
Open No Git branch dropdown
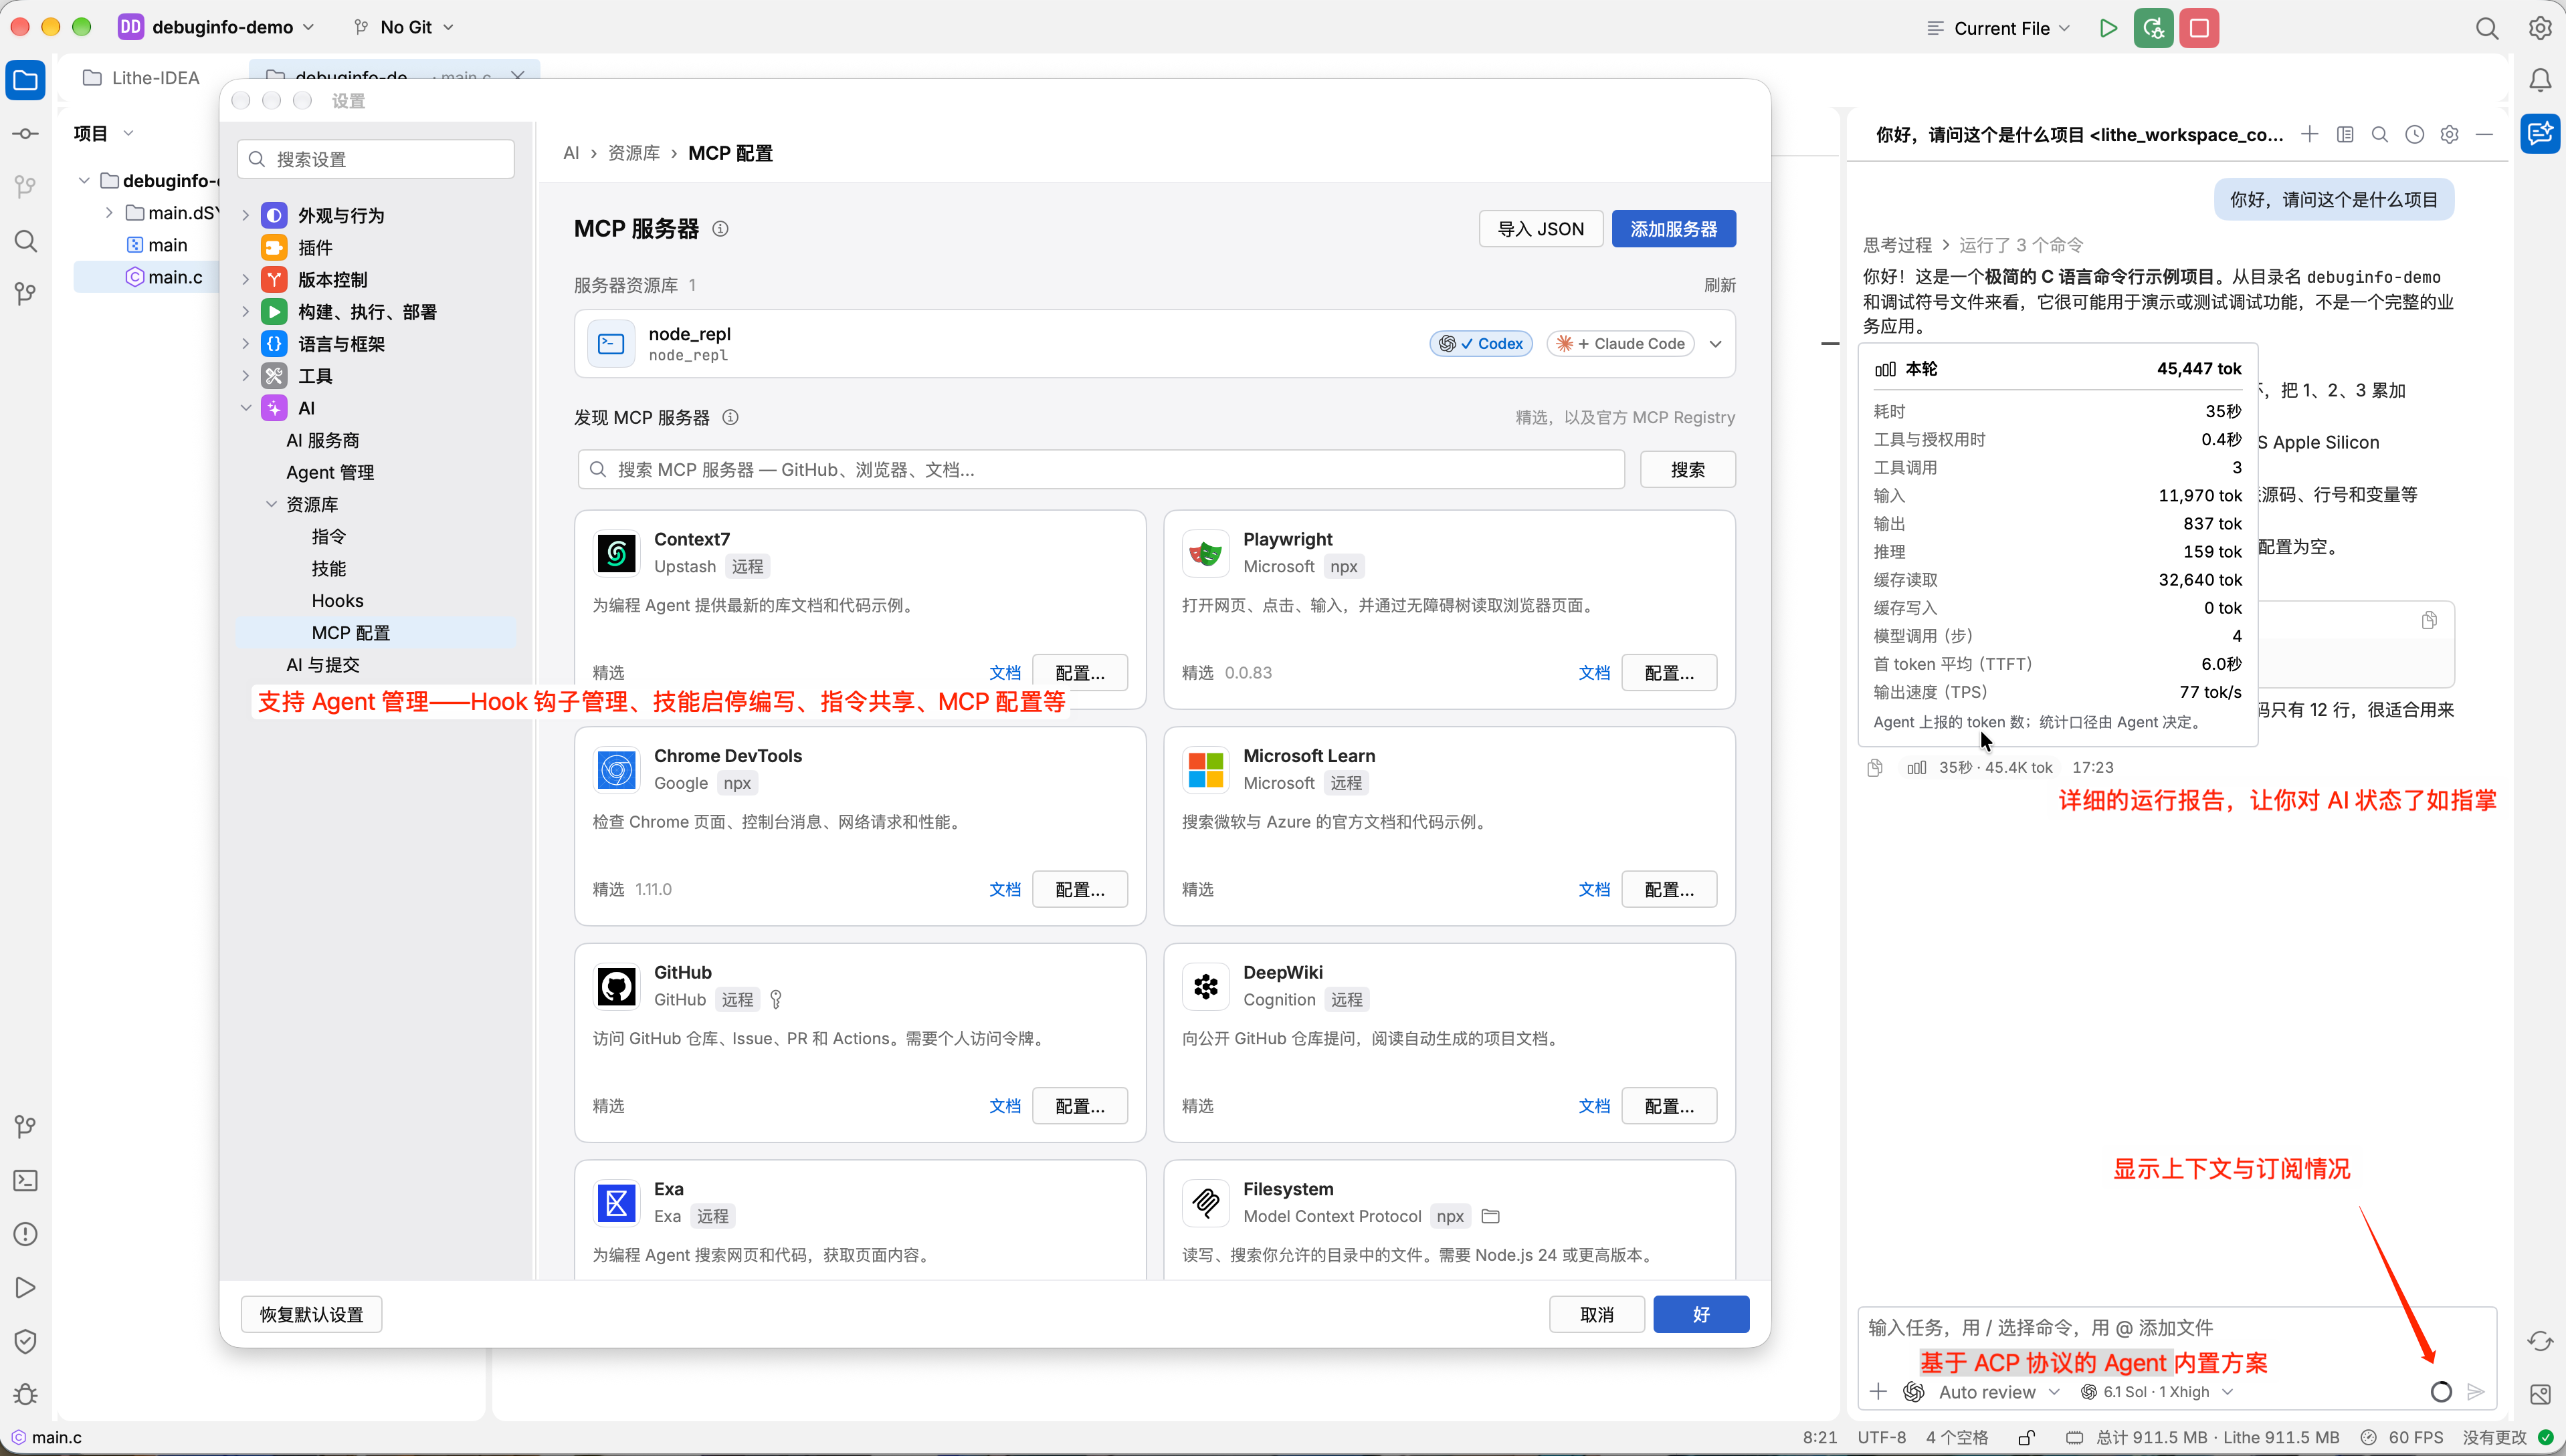[404, 27]
